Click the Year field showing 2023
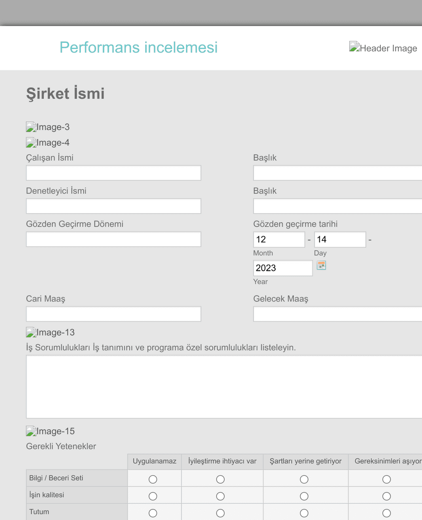422x520 pixels. (283, 268)
